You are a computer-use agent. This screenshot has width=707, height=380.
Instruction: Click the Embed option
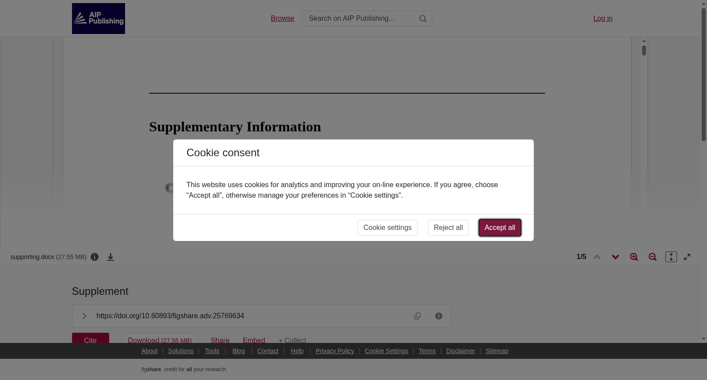point(254,340)
